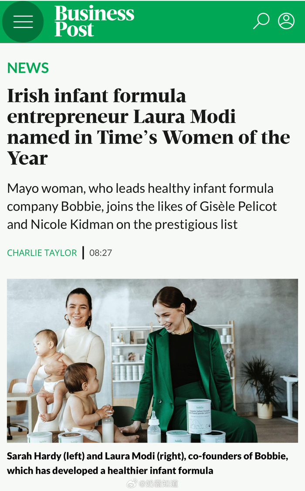The width and height of the screenshot is (305, 491).
Task: Click the search magnifier icon
Action: point(261,21)
